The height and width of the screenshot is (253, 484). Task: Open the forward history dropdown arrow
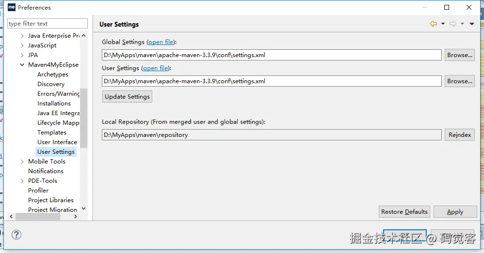462,24
